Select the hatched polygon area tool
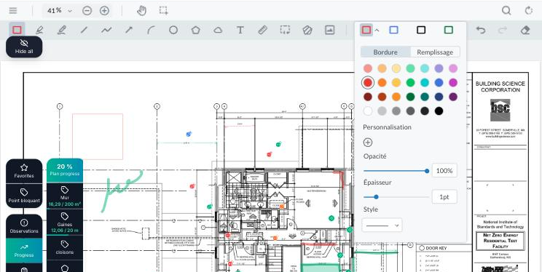 (307, 30)
